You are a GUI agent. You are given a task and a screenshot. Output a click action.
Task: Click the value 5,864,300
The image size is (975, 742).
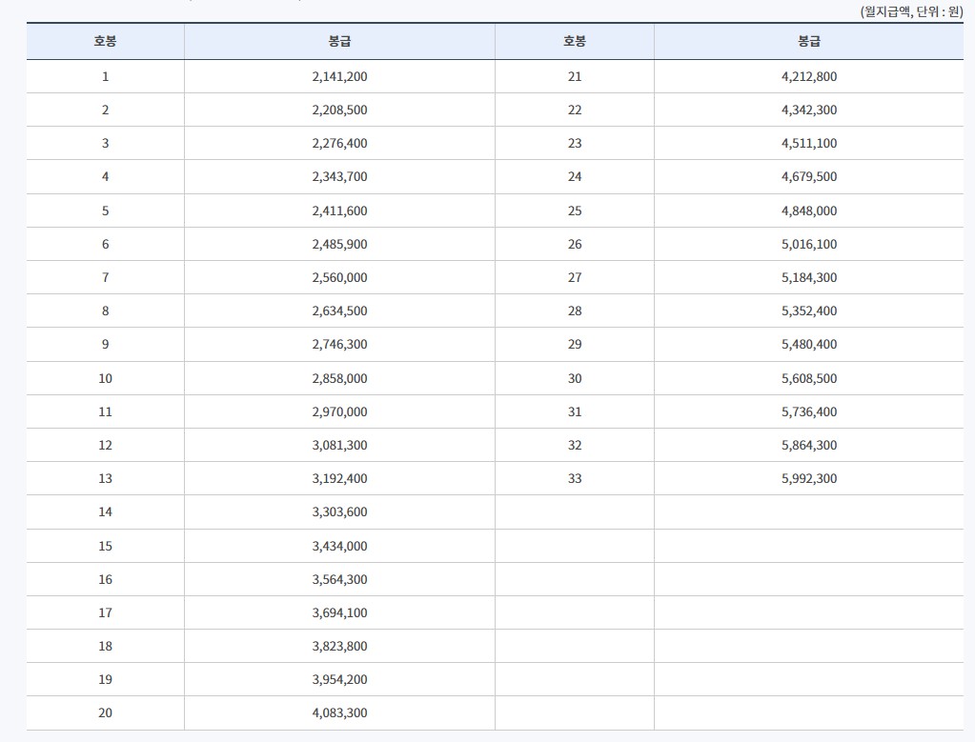coord(809,446)
